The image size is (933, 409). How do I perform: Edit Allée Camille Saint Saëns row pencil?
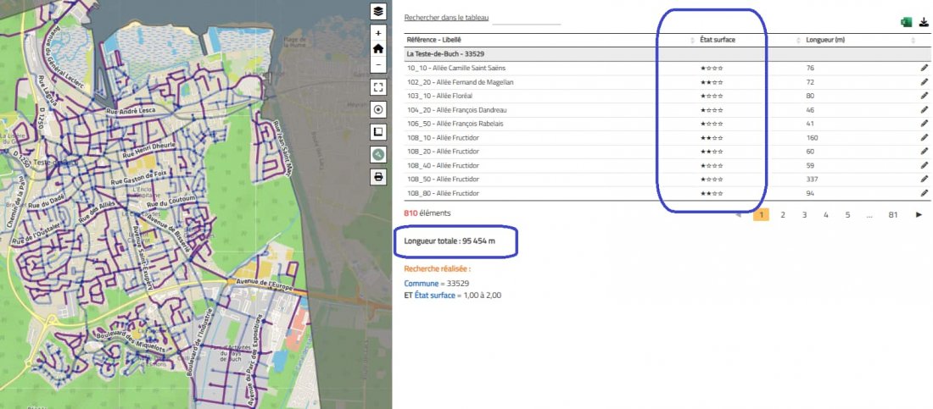pyautogui.click(x=924, y=68)
